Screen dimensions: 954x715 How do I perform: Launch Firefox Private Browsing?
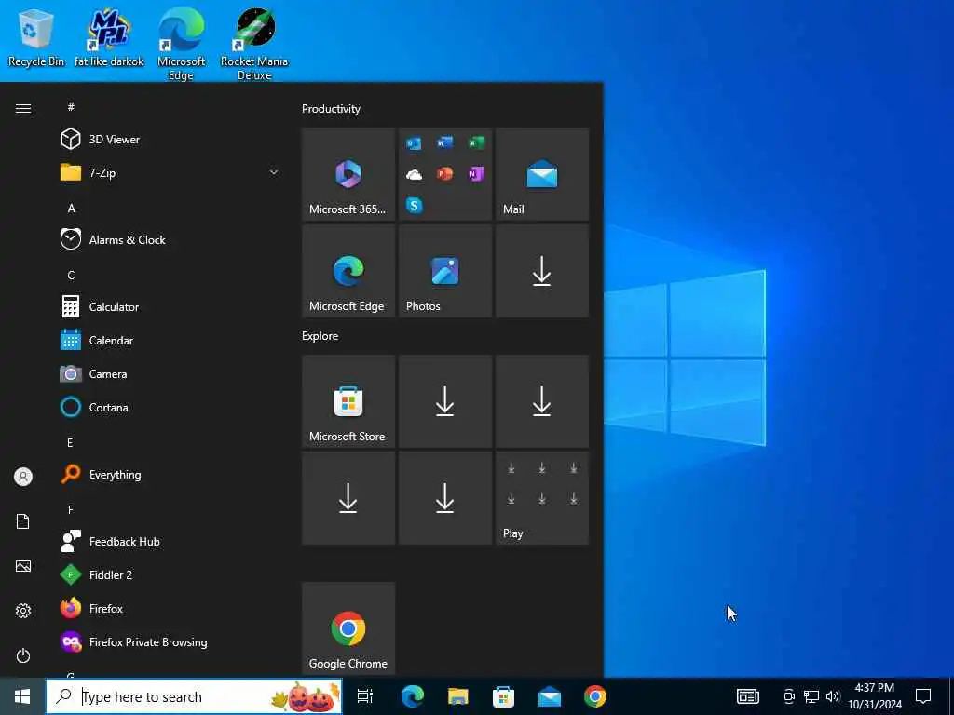pos(170,642)
